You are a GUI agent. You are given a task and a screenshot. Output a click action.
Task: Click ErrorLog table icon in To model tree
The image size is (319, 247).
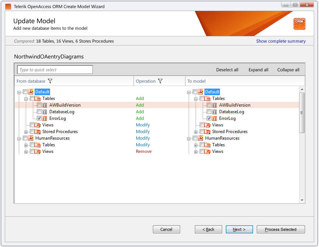point(214,118)
